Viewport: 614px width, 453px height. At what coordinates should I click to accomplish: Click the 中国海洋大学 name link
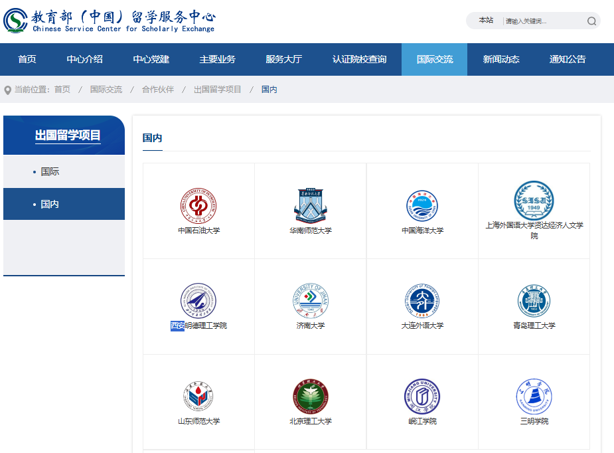click(422, 230)
